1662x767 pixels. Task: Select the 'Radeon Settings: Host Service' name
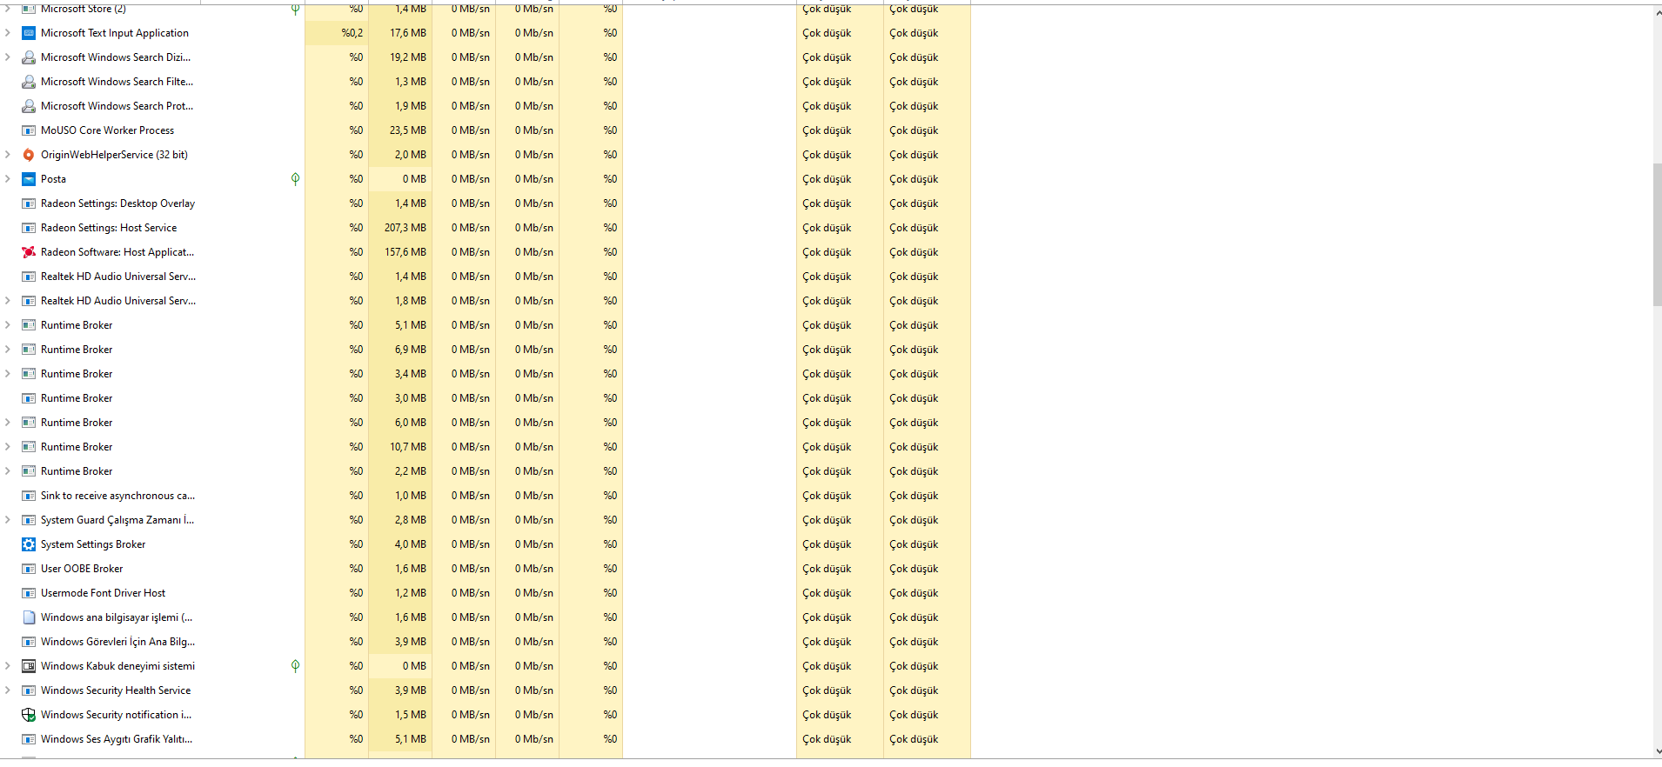(x=109, y=228)
